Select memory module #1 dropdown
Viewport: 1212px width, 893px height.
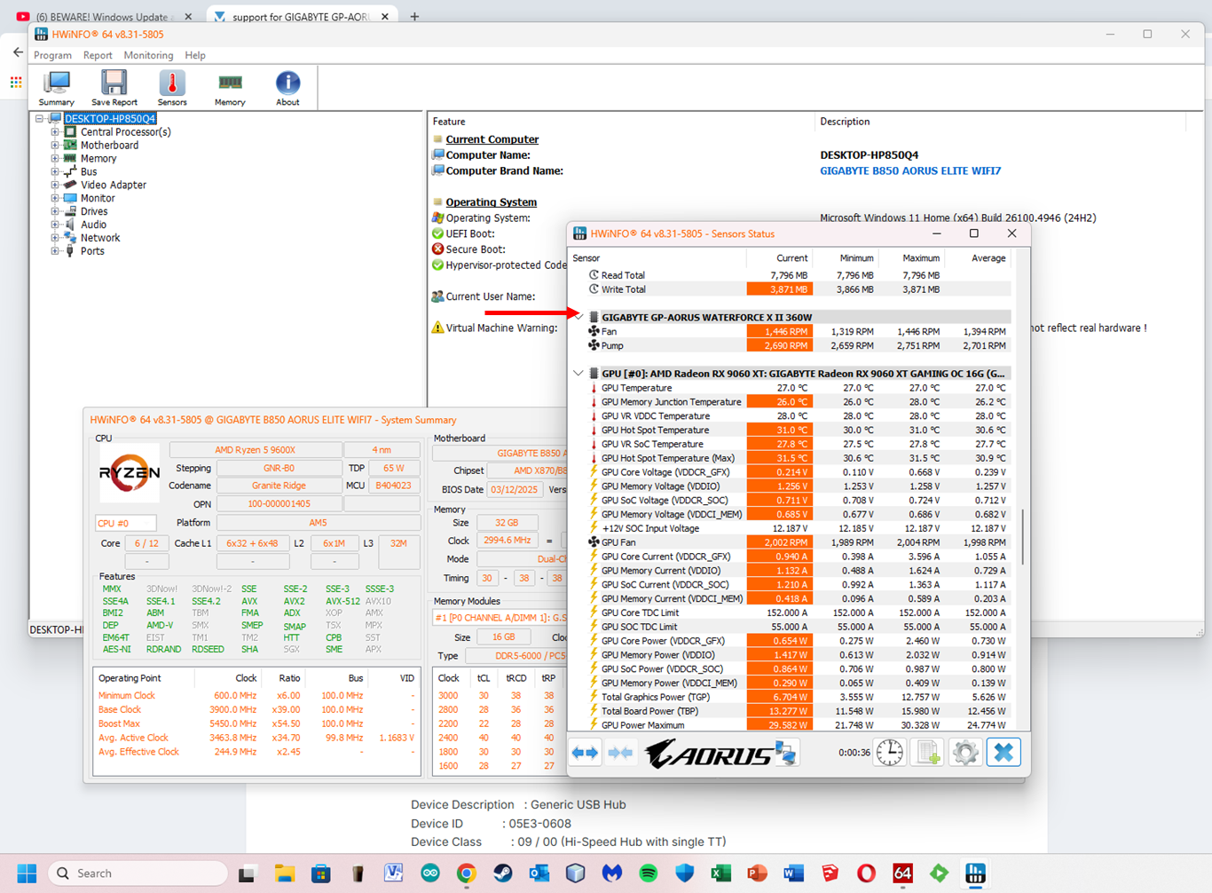click(x=500, y=617)
